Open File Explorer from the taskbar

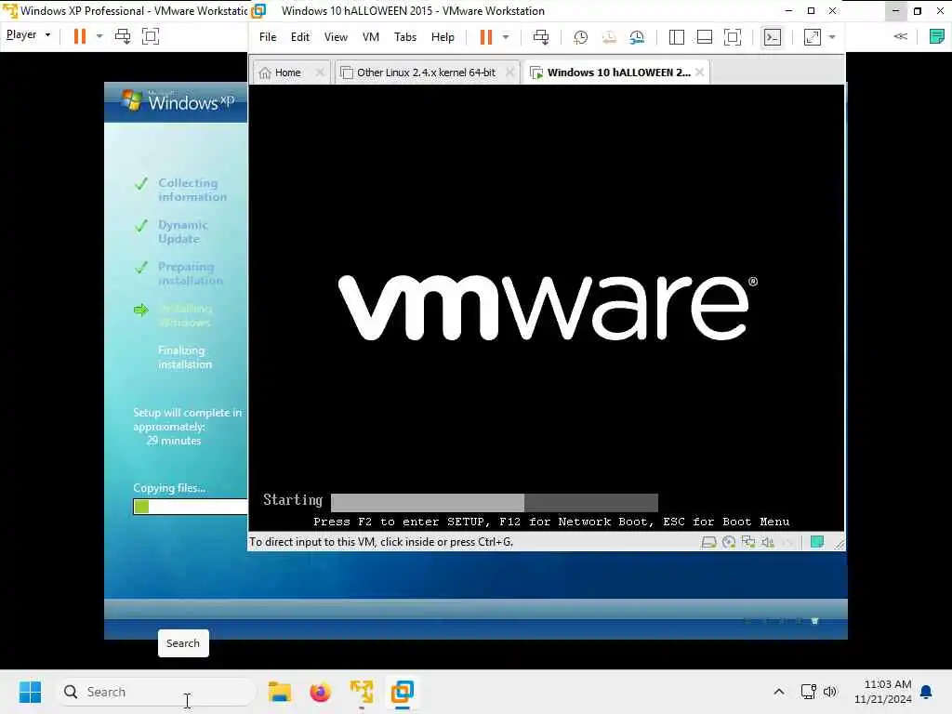tap(280, 692)
